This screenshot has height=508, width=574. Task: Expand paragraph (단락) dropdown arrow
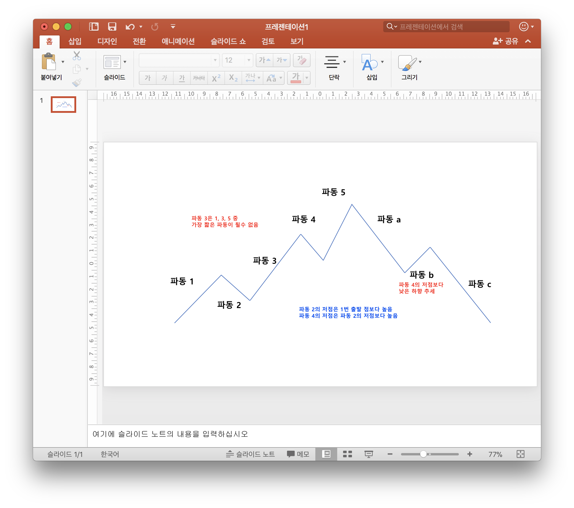click(x=345, y=62)
